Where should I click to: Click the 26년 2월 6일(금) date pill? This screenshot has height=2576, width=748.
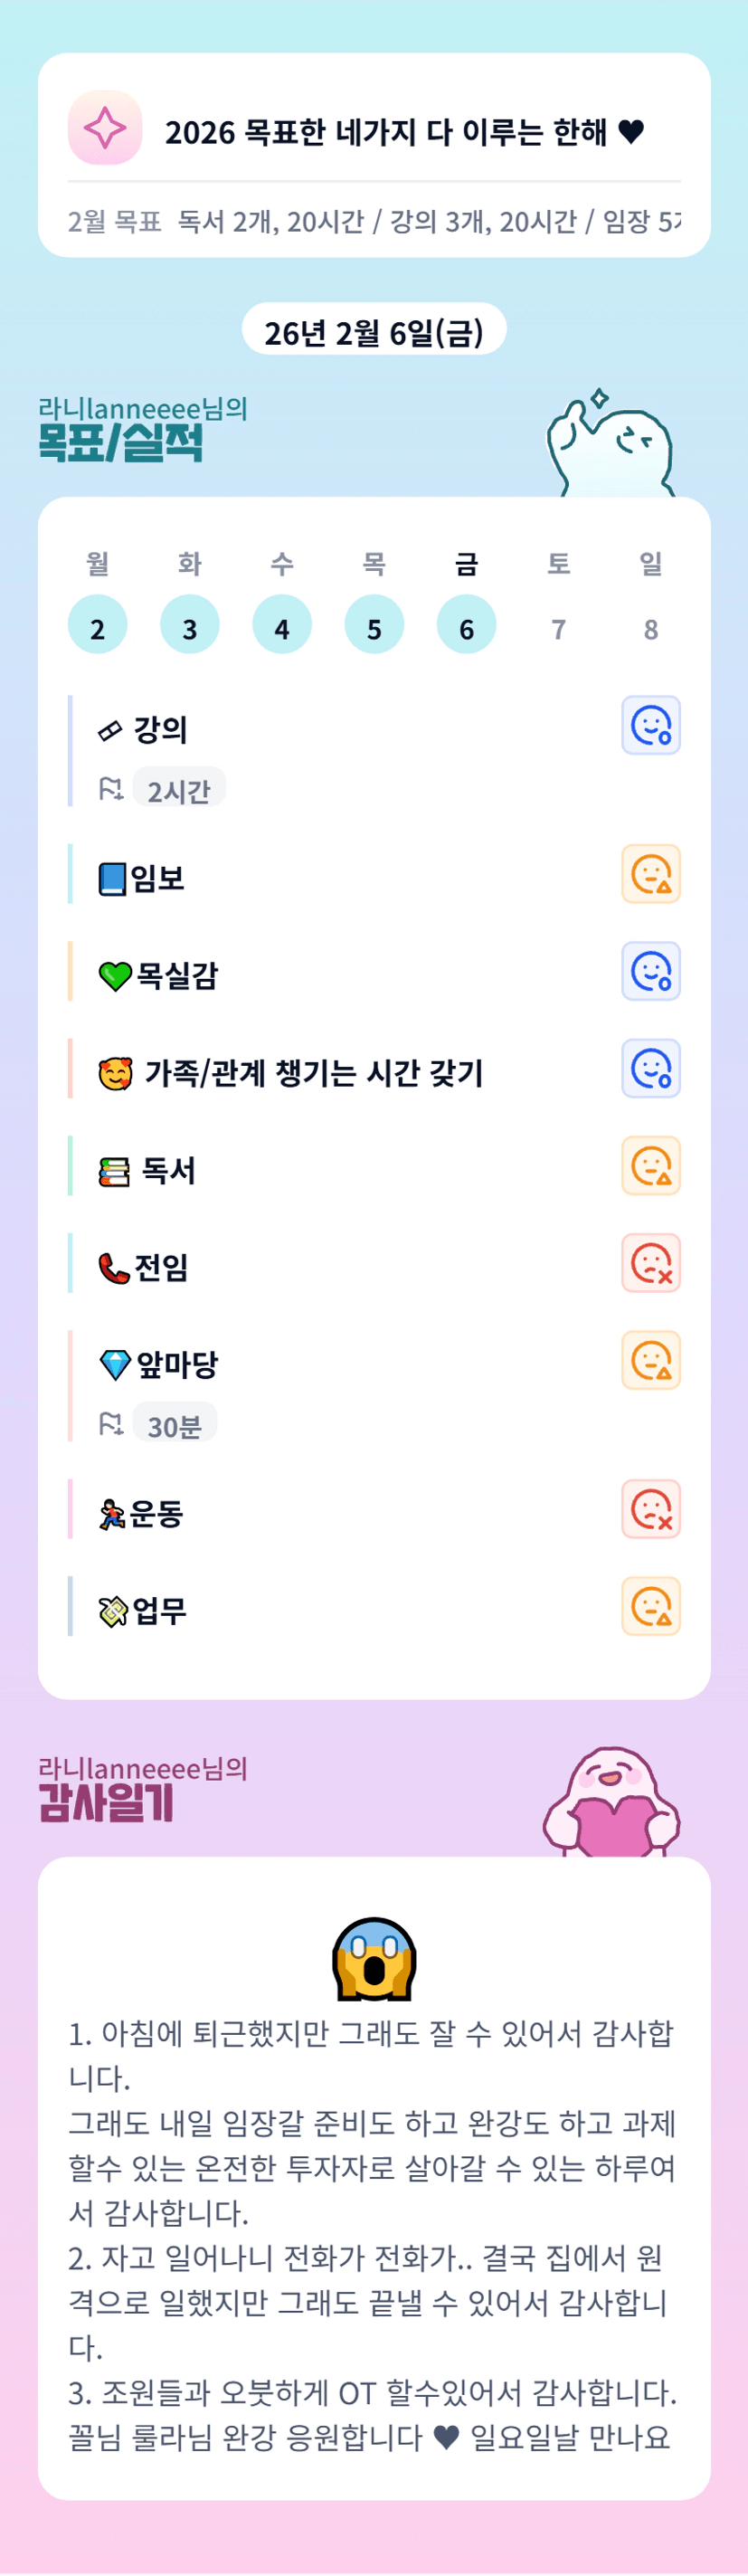tap(374, 331)
